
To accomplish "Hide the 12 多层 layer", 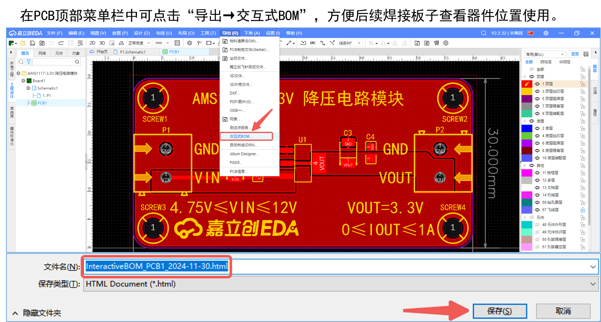I will pyautogui.click(x=537, y=180).
